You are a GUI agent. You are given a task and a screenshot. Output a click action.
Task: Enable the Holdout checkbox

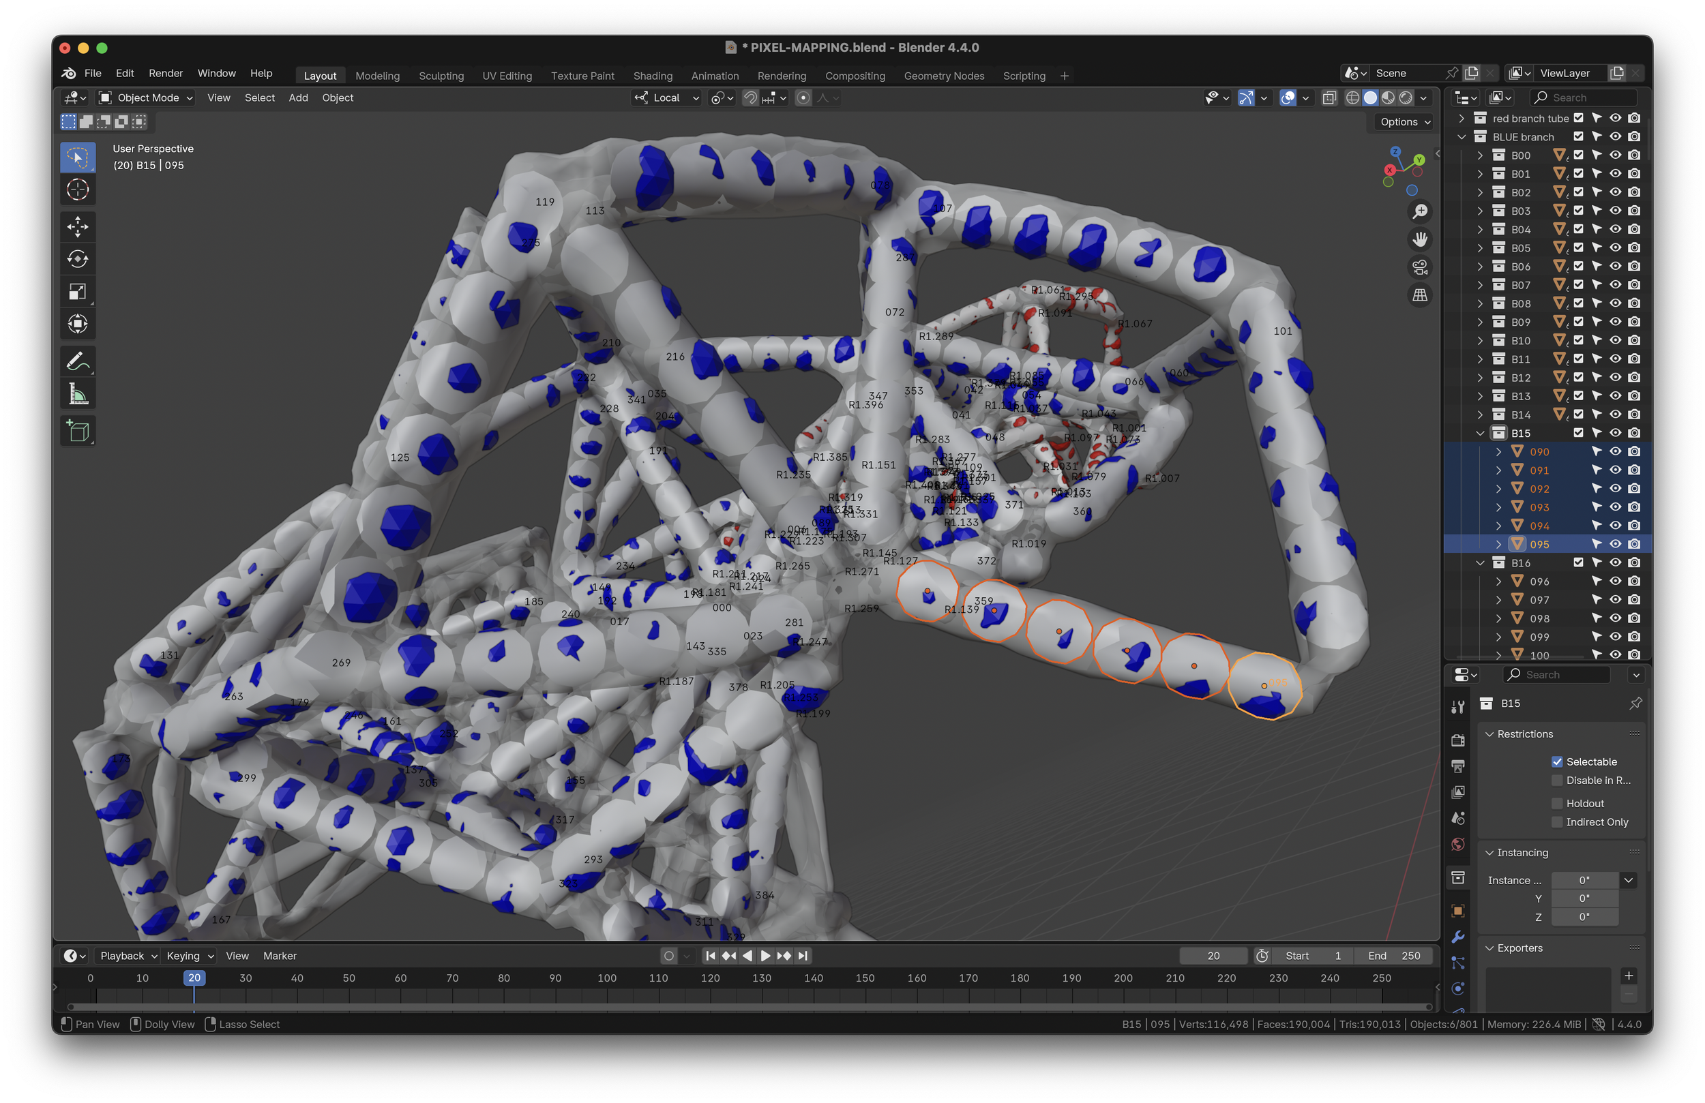coord(1556,803)
